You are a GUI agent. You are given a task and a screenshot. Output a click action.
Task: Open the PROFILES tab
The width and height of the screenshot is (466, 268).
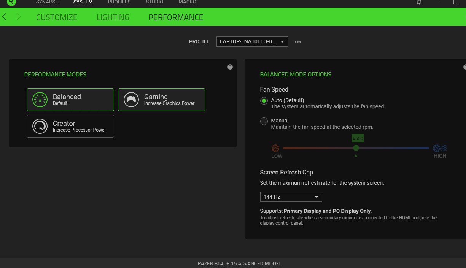(x=119, y=2)
